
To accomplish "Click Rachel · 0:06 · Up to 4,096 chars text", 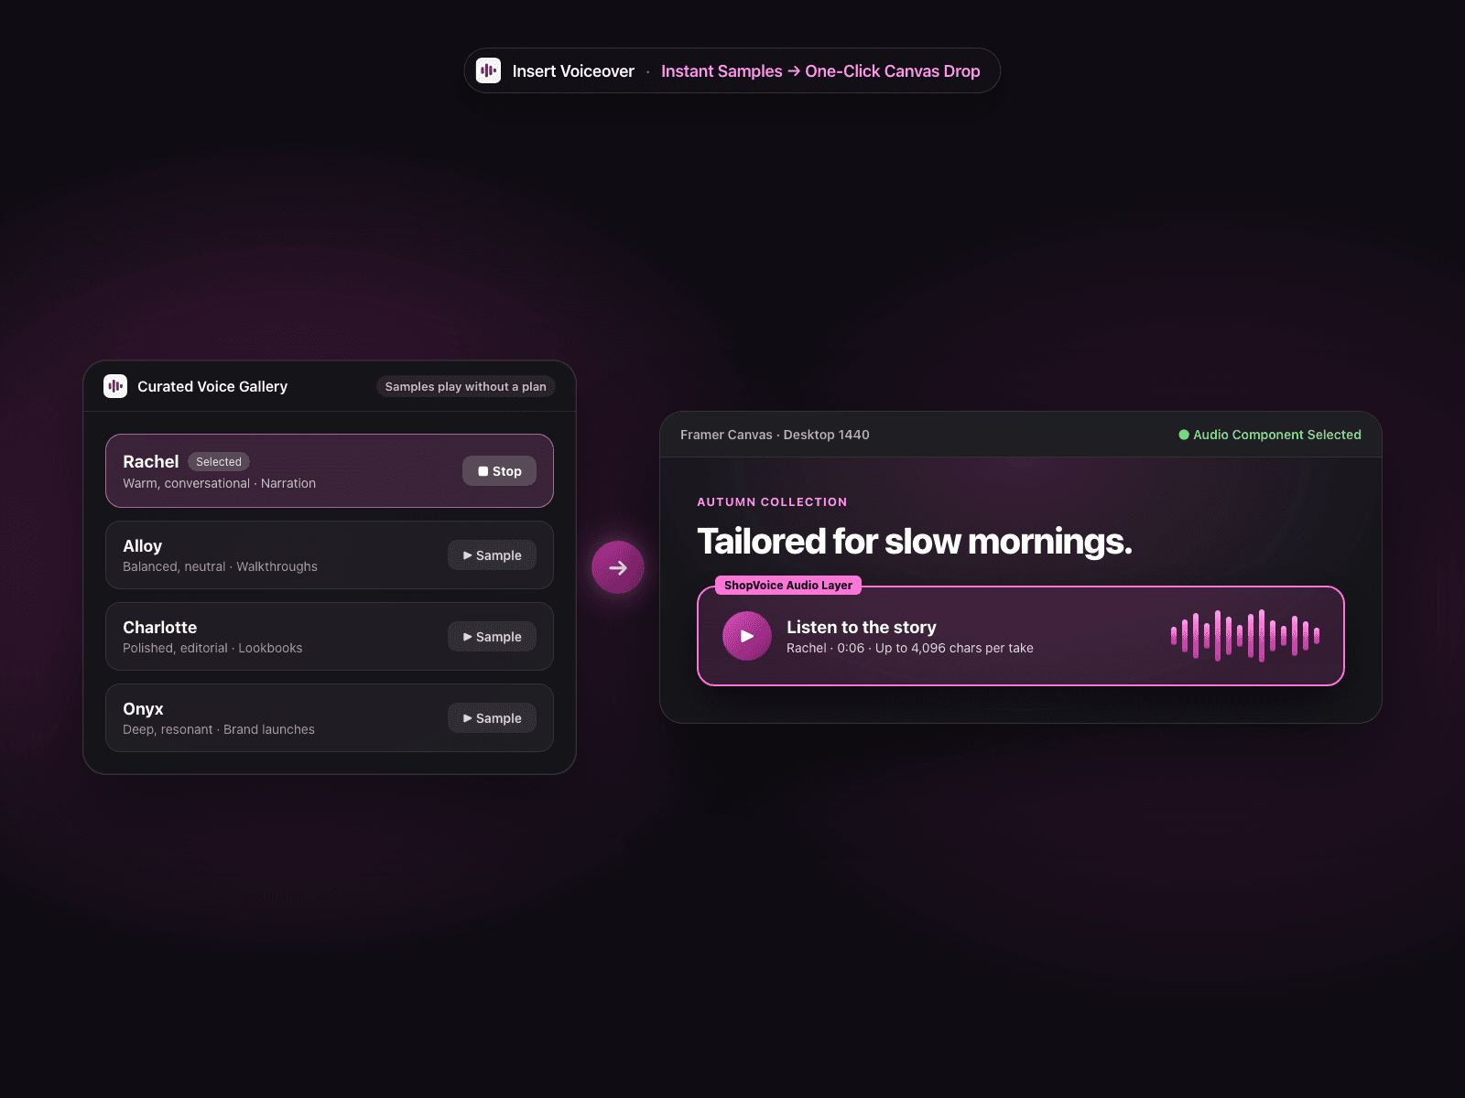I will pyautogui.click(x=910, y=648).
